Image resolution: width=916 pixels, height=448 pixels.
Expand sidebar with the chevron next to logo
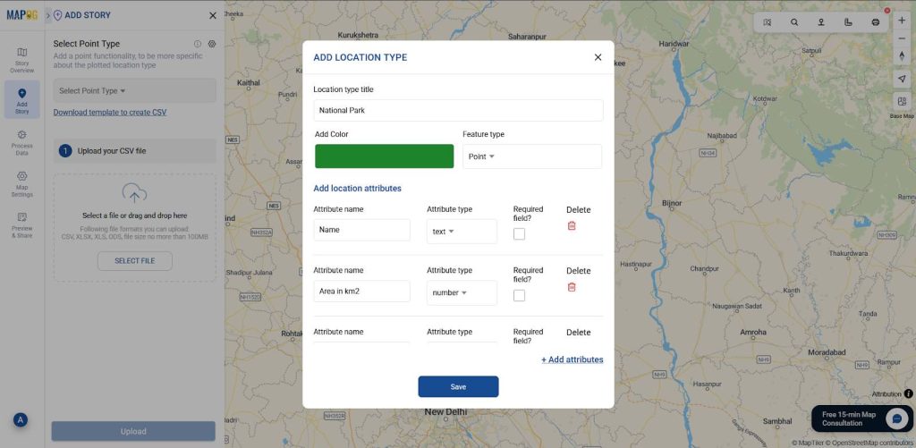48,16
